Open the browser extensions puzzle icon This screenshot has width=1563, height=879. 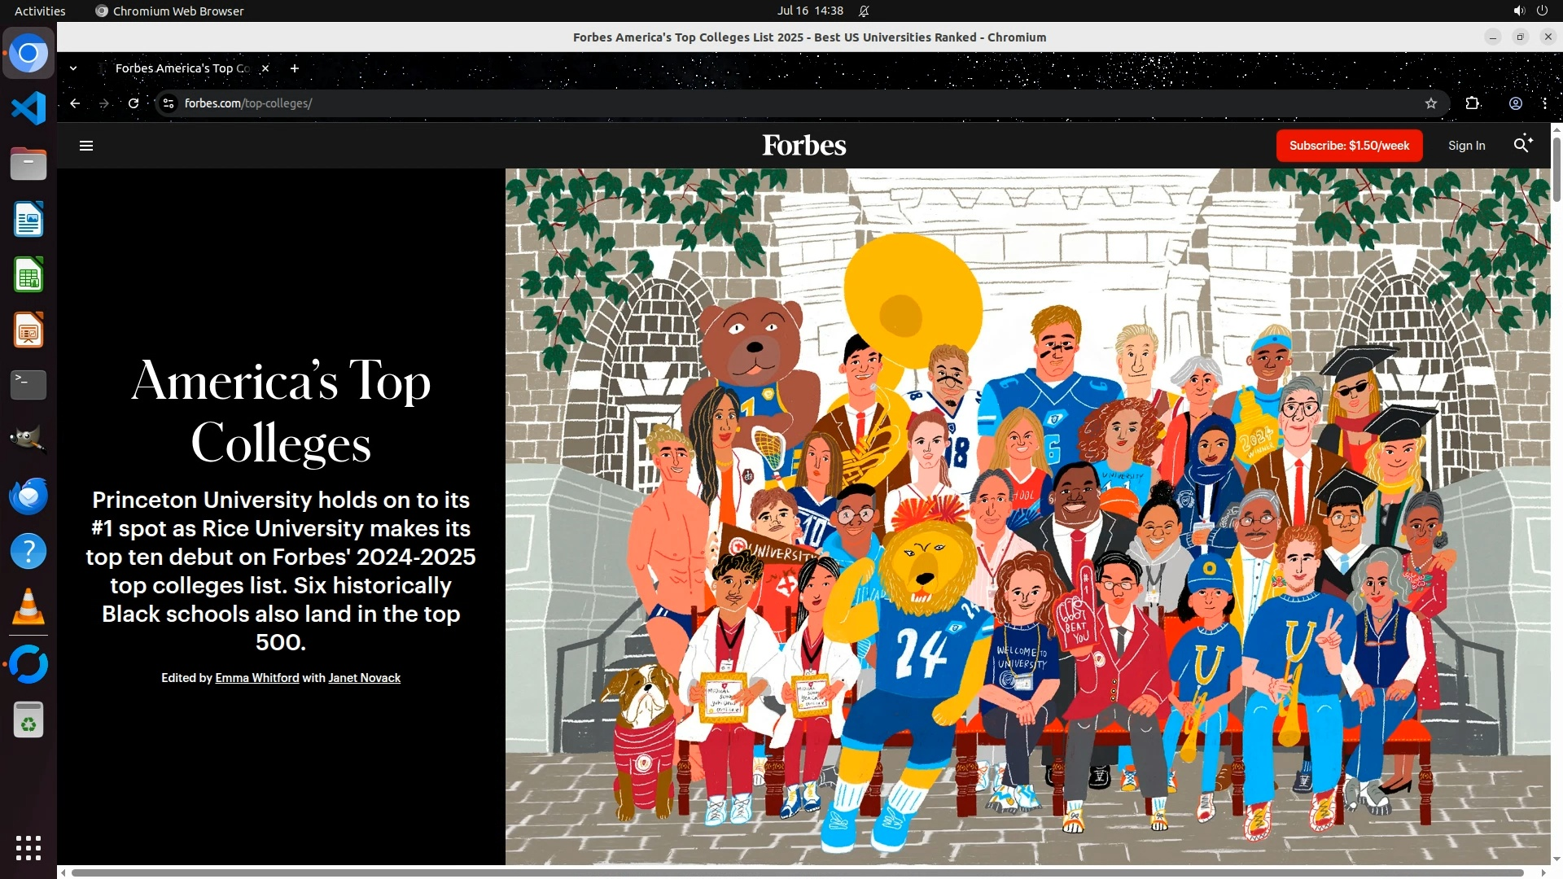point(1473,103)
